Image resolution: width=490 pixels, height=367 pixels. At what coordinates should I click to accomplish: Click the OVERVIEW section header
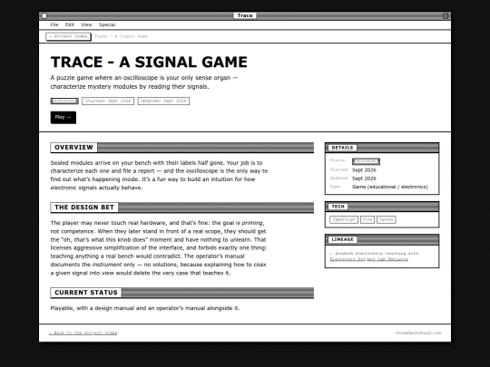(x=181, y=148)
